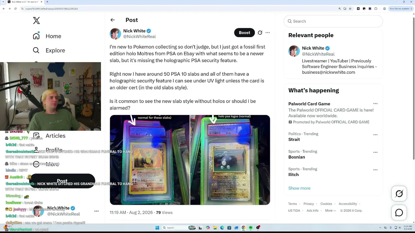Open the Cookies footer link

[326, 204]
